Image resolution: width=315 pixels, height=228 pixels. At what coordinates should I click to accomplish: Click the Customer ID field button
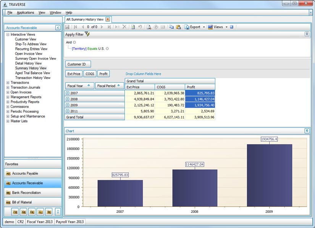(78, 64)
